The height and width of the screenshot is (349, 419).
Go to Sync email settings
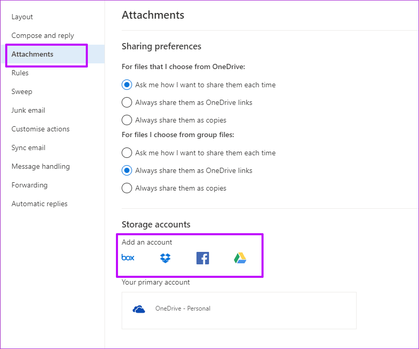[x=28, y=147]
